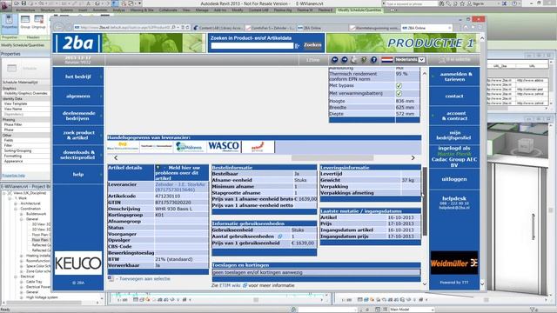Expand the Builderswork node in Project Browser
The height and width of the screenshot is (313, 557).
coord(21,214)
